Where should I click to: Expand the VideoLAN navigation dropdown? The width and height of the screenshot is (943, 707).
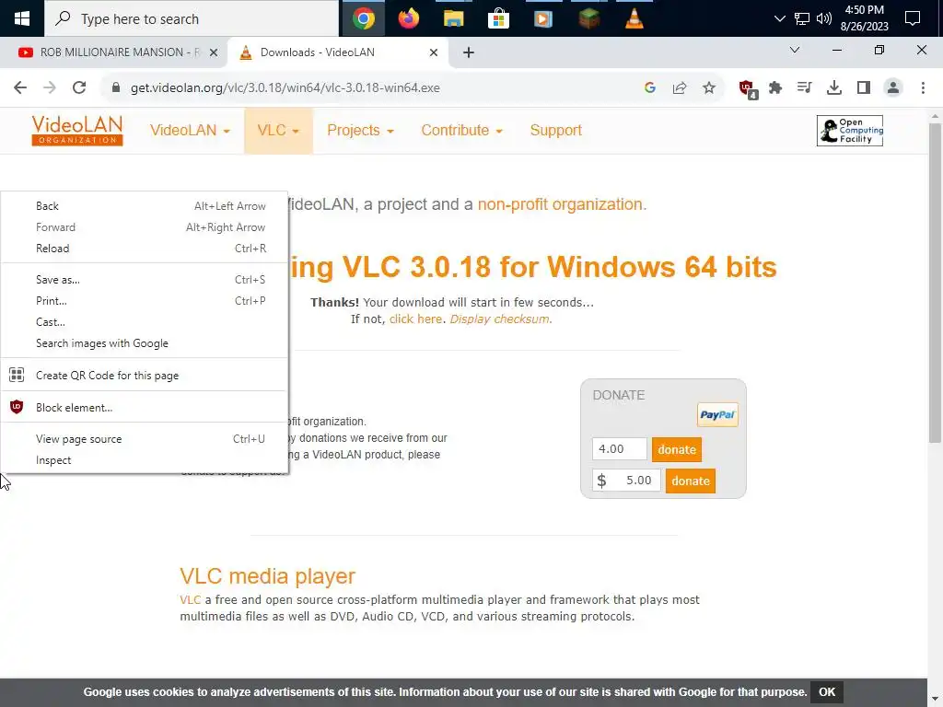pos(190,131)
